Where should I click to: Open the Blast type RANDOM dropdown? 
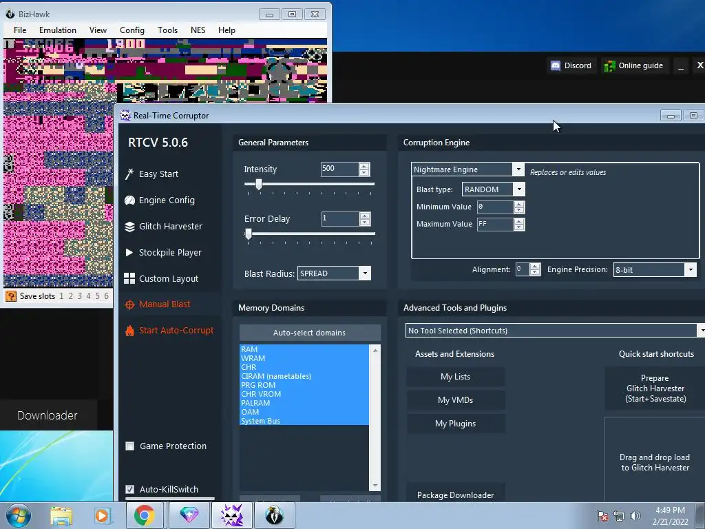[x=519, y=189]
